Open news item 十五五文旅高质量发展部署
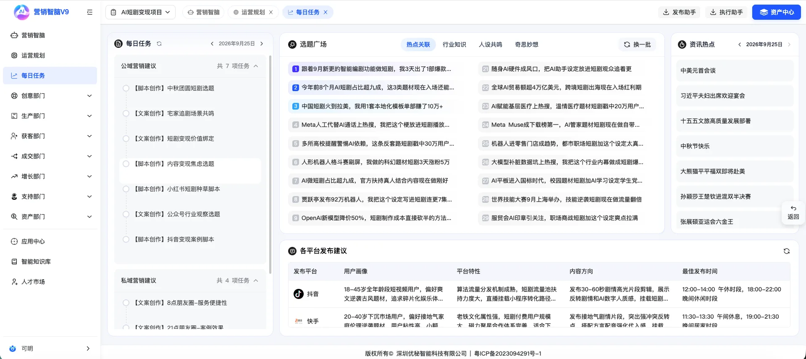The height and width of the screenshot is (359, 806). point(735,121)
